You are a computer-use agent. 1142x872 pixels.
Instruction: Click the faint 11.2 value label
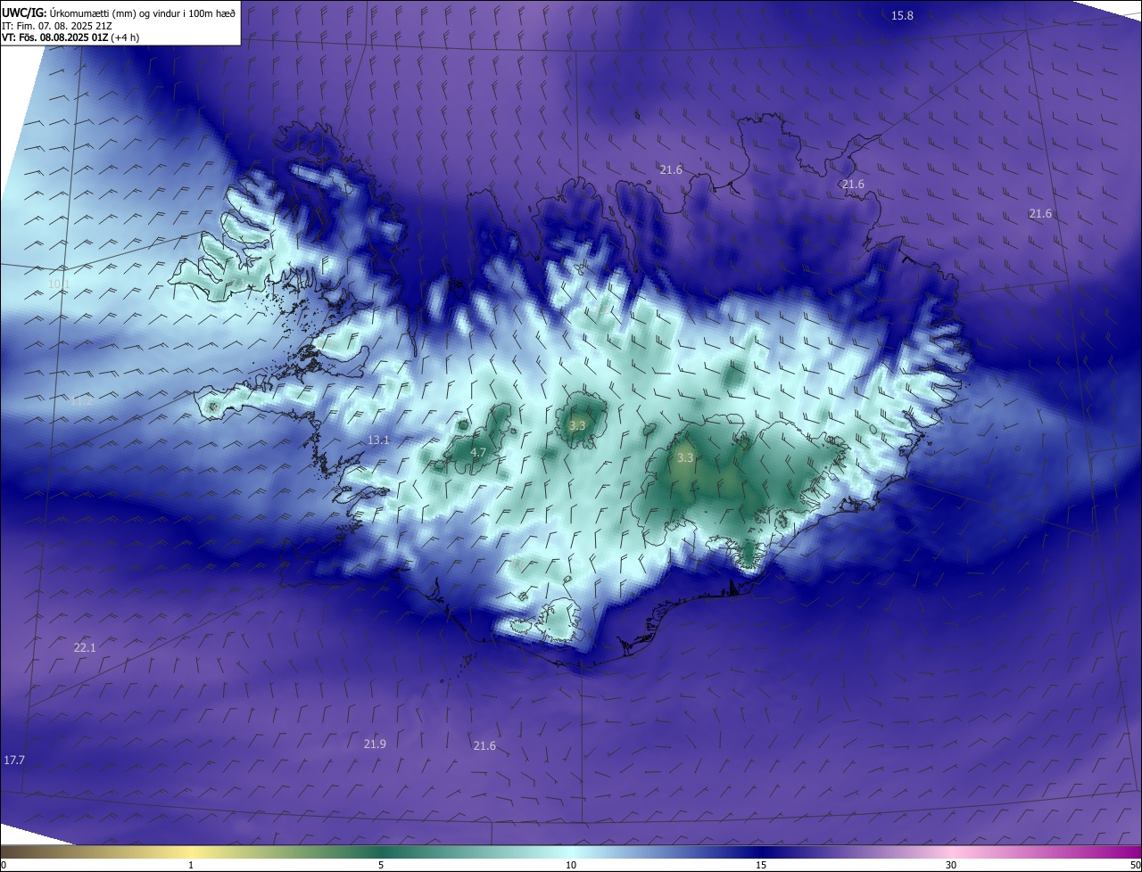[81, 402]
